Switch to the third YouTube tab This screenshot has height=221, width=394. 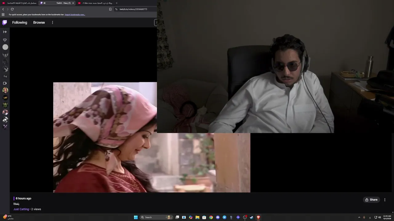95,3
